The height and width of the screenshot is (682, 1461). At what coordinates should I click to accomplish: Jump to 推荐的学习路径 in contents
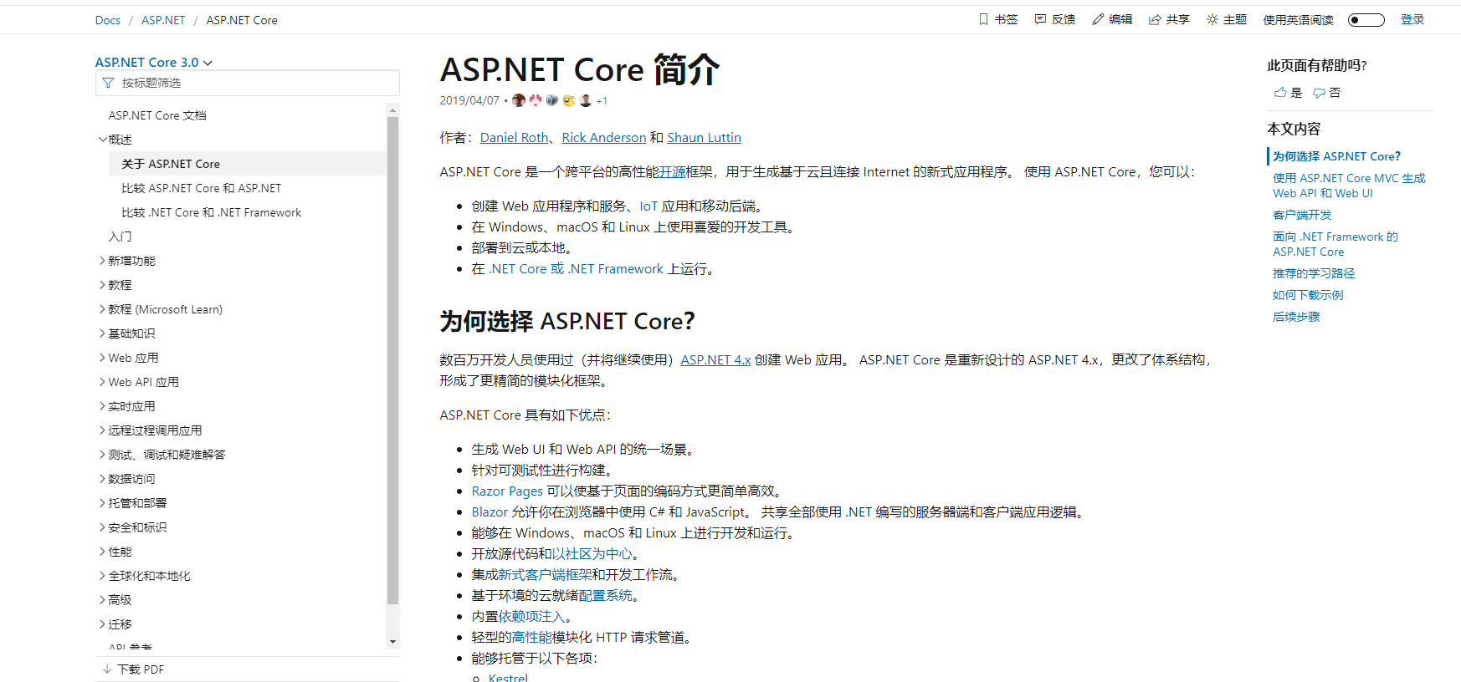(1314, 273)
